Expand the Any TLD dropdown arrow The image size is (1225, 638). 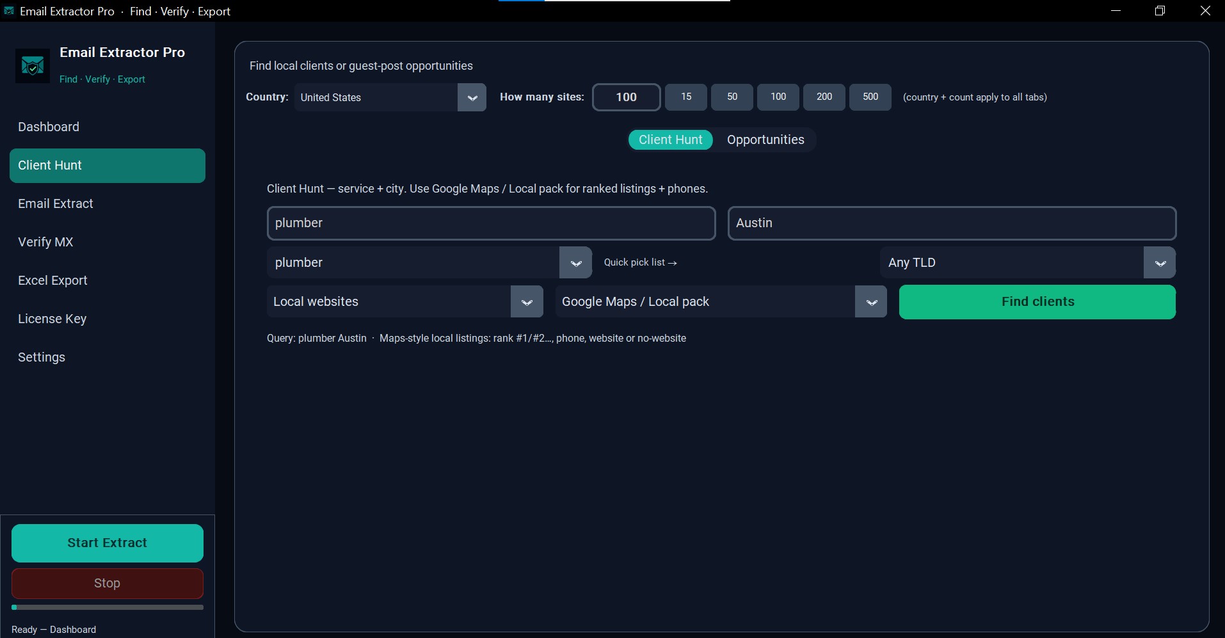[x=1160, y=262]
